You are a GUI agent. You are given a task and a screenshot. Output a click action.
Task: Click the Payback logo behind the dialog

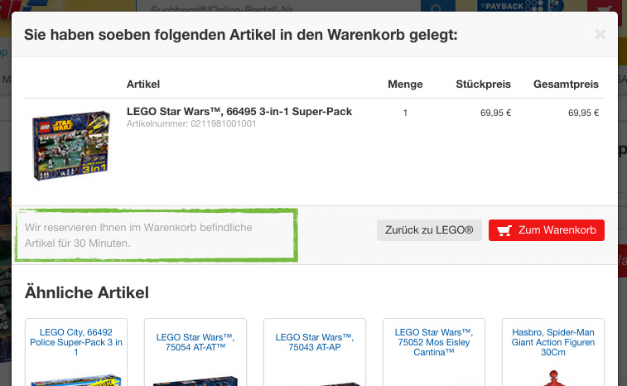tap(521, 6)
